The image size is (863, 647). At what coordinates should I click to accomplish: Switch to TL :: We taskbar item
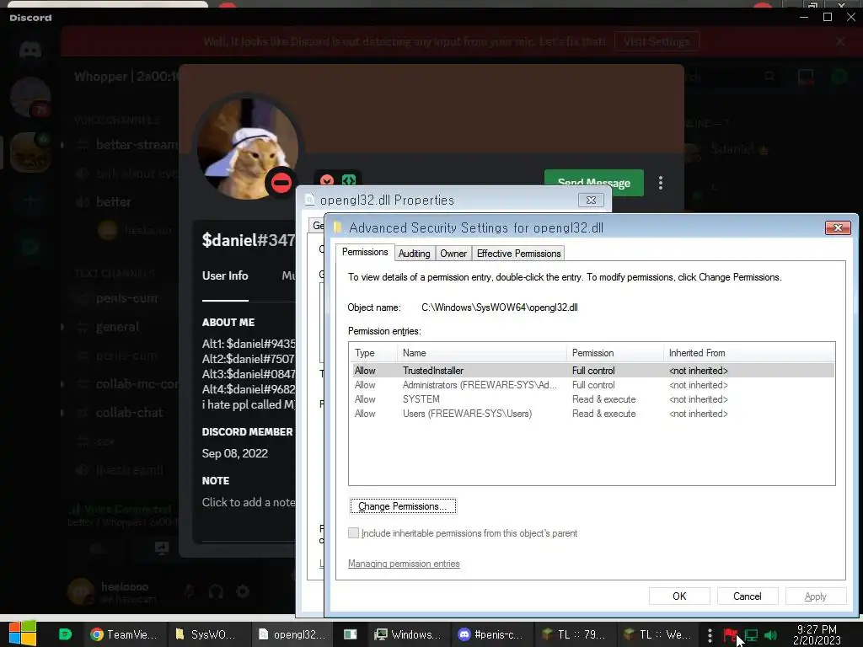pyautogui.click(x=657, y=635)
